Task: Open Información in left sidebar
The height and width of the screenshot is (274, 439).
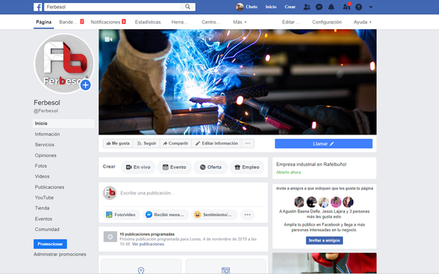Action: click(x=47, y=134)
